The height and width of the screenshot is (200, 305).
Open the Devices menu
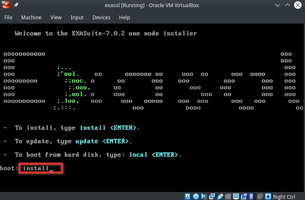[101, 17]
